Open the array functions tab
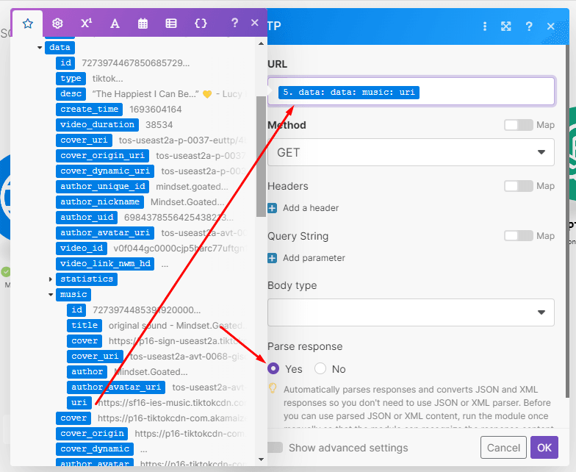The height and width of the screenshot is (472, 576). (171, 24)
